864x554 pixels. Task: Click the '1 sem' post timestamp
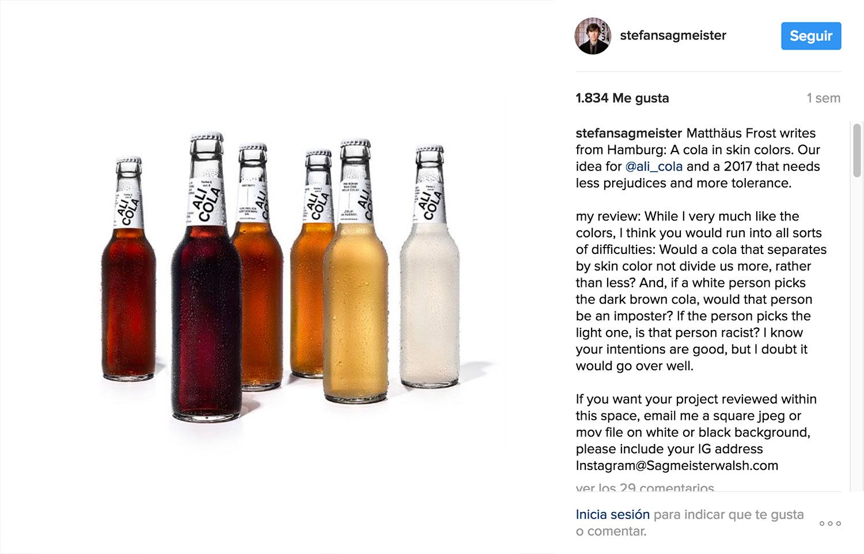(x=823, y=98)
